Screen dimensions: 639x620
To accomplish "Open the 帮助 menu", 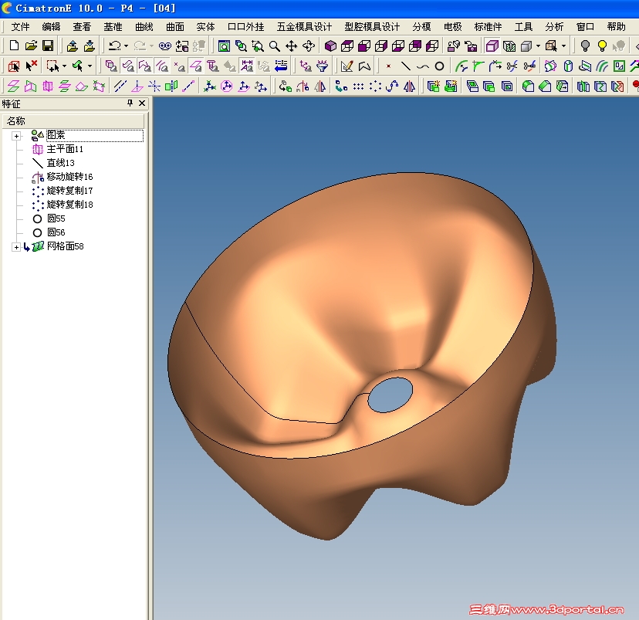I will click(x=616, y=27).
